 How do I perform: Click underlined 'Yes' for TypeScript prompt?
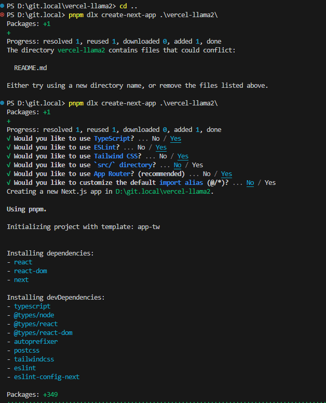click(x=175, y=139)
